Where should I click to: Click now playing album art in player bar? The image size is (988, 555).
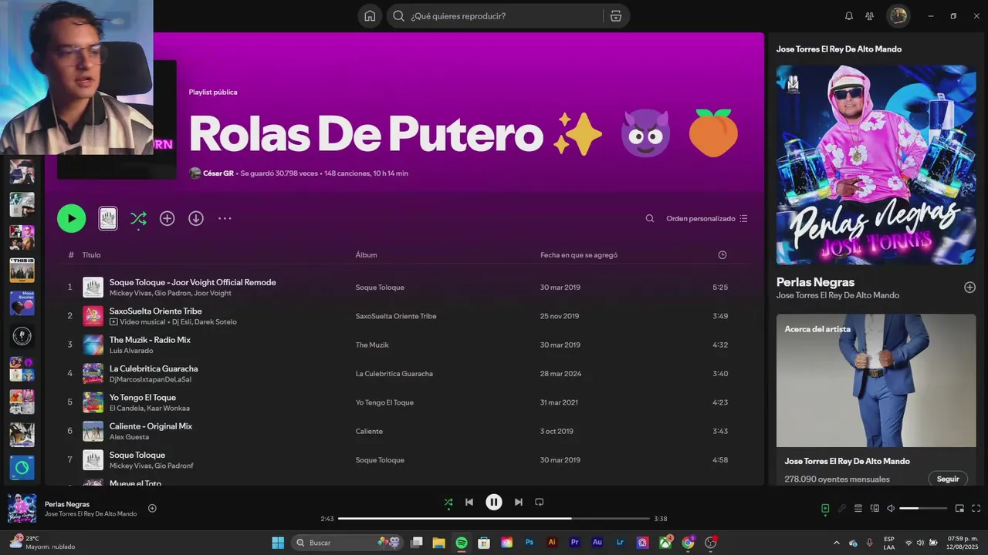(22, 508)
